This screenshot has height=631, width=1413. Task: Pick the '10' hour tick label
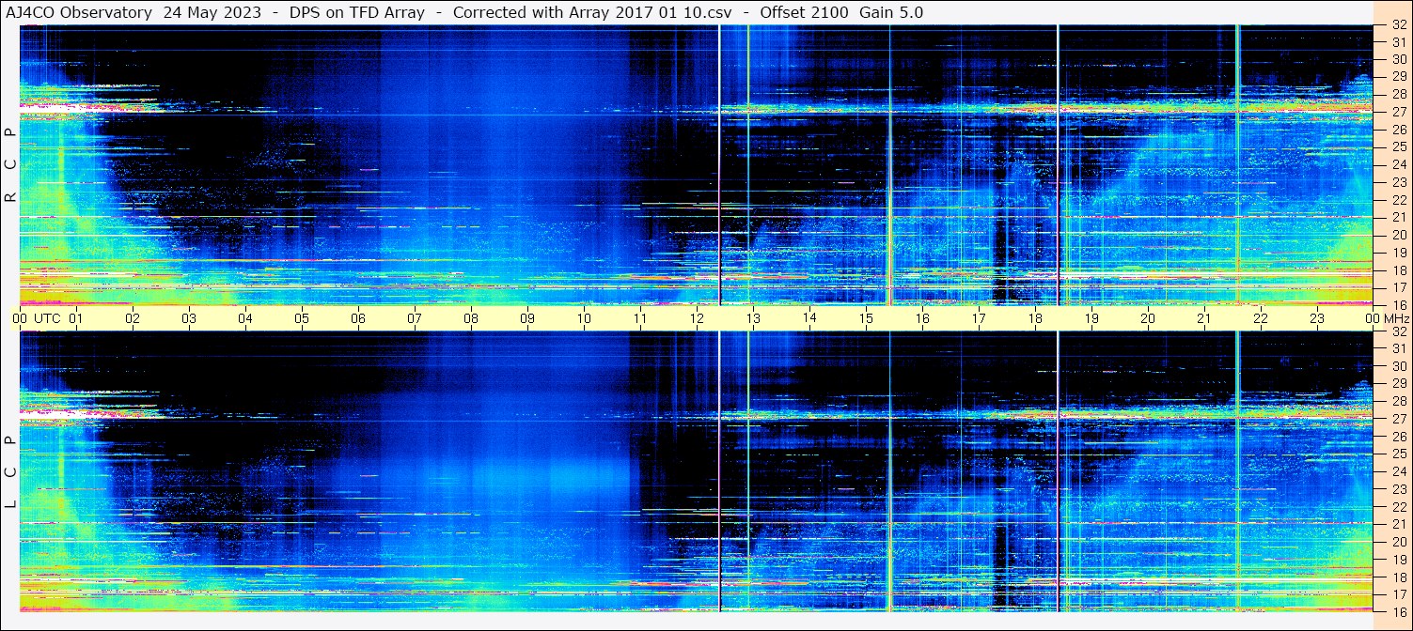click(584, 318)
